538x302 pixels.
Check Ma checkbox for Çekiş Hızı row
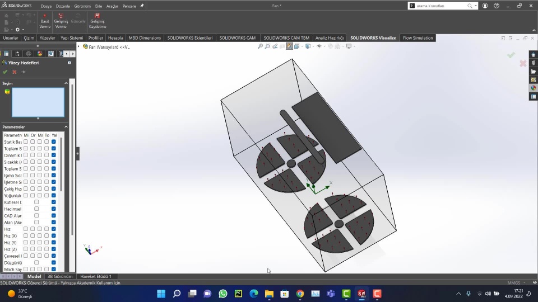point(40,188)
